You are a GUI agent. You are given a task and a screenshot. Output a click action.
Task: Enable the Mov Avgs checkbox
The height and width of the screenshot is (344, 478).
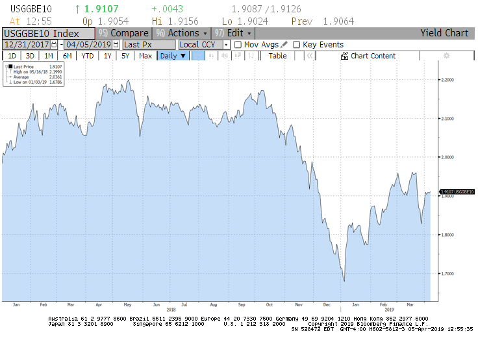point(238,45)
